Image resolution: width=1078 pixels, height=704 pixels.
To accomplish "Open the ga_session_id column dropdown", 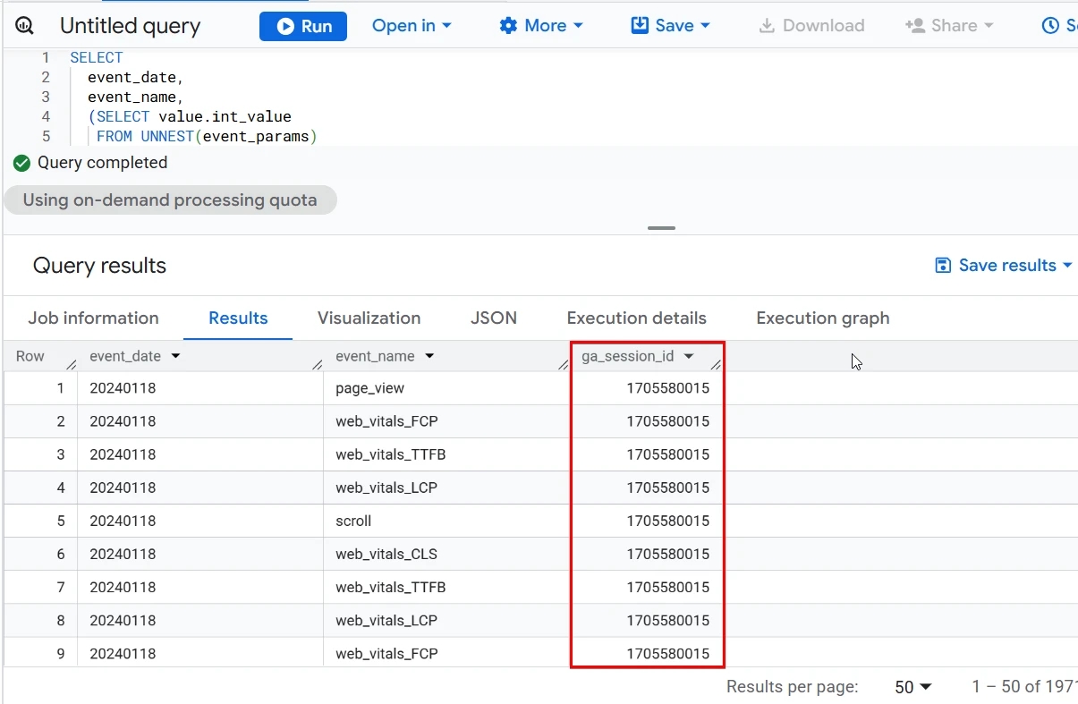I will point(689,355).
